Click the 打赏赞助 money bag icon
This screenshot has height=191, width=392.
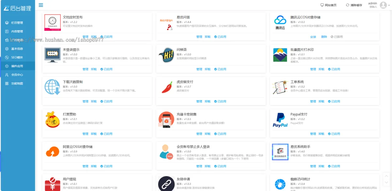click(x=52, y=120)
